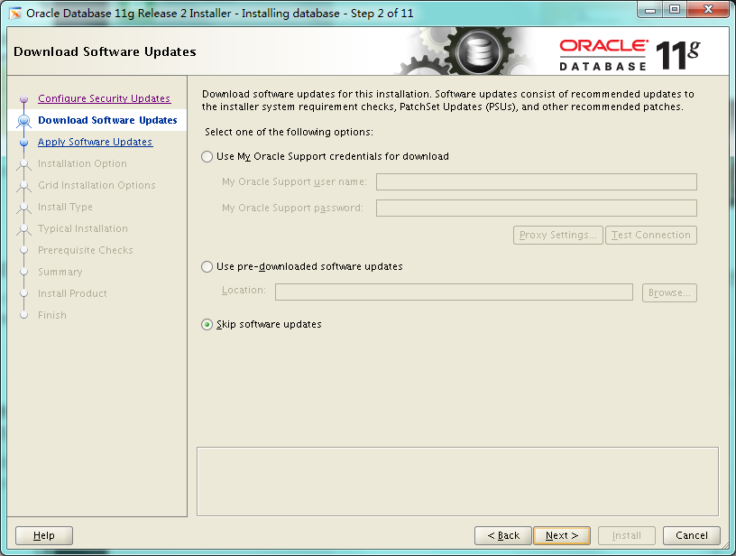Image resolution: width=736 pixels, height=556 pixels.
Task: Click Prerequisite Checks step bullet icon
Action: point(24,250)
